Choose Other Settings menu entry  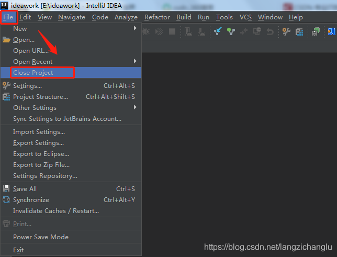[x=71, y=107]
